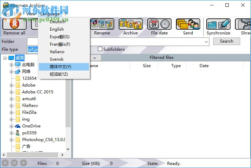Viewport: 251px width, 168px height.
Task: Click the 123654 folder icon
Action: (18, 78)
